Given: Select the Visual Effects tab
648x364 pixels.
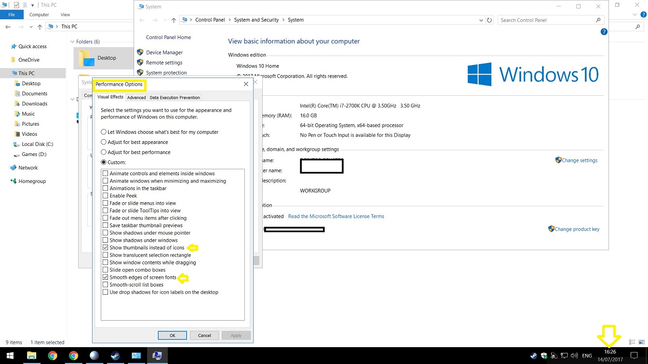Looking at the screenshot, I should click(110, 97).
